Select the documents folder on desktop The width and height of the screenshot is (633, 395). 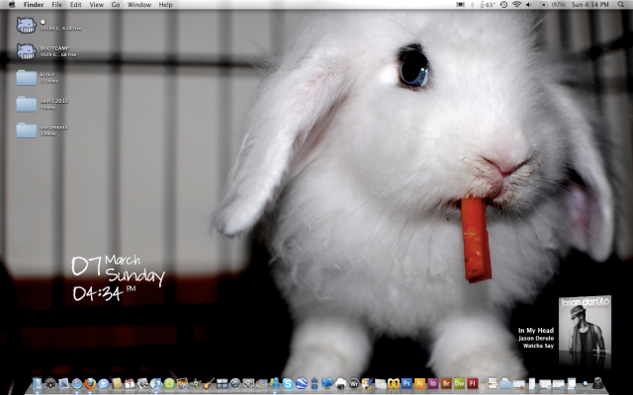[27, 128]
